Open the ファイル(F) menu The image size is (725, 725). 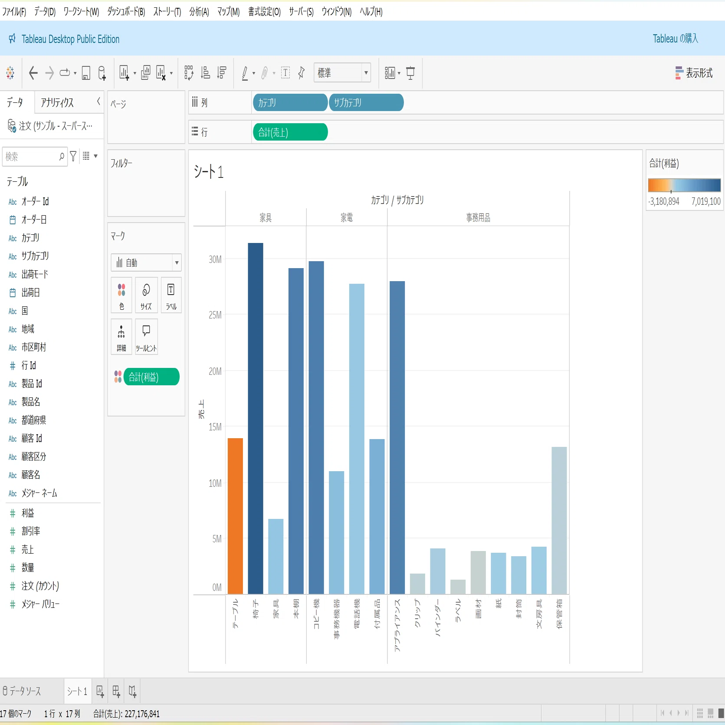14,12
